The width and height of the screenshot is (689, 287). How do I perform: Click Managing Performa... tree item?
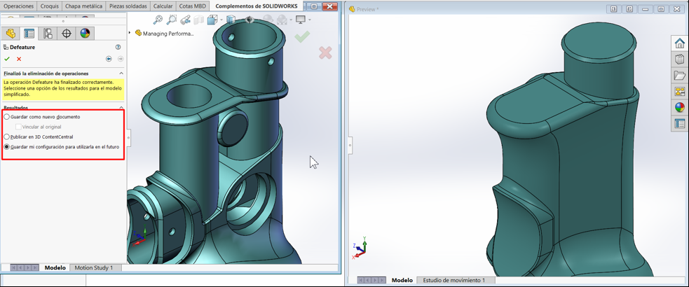(165, 33)
